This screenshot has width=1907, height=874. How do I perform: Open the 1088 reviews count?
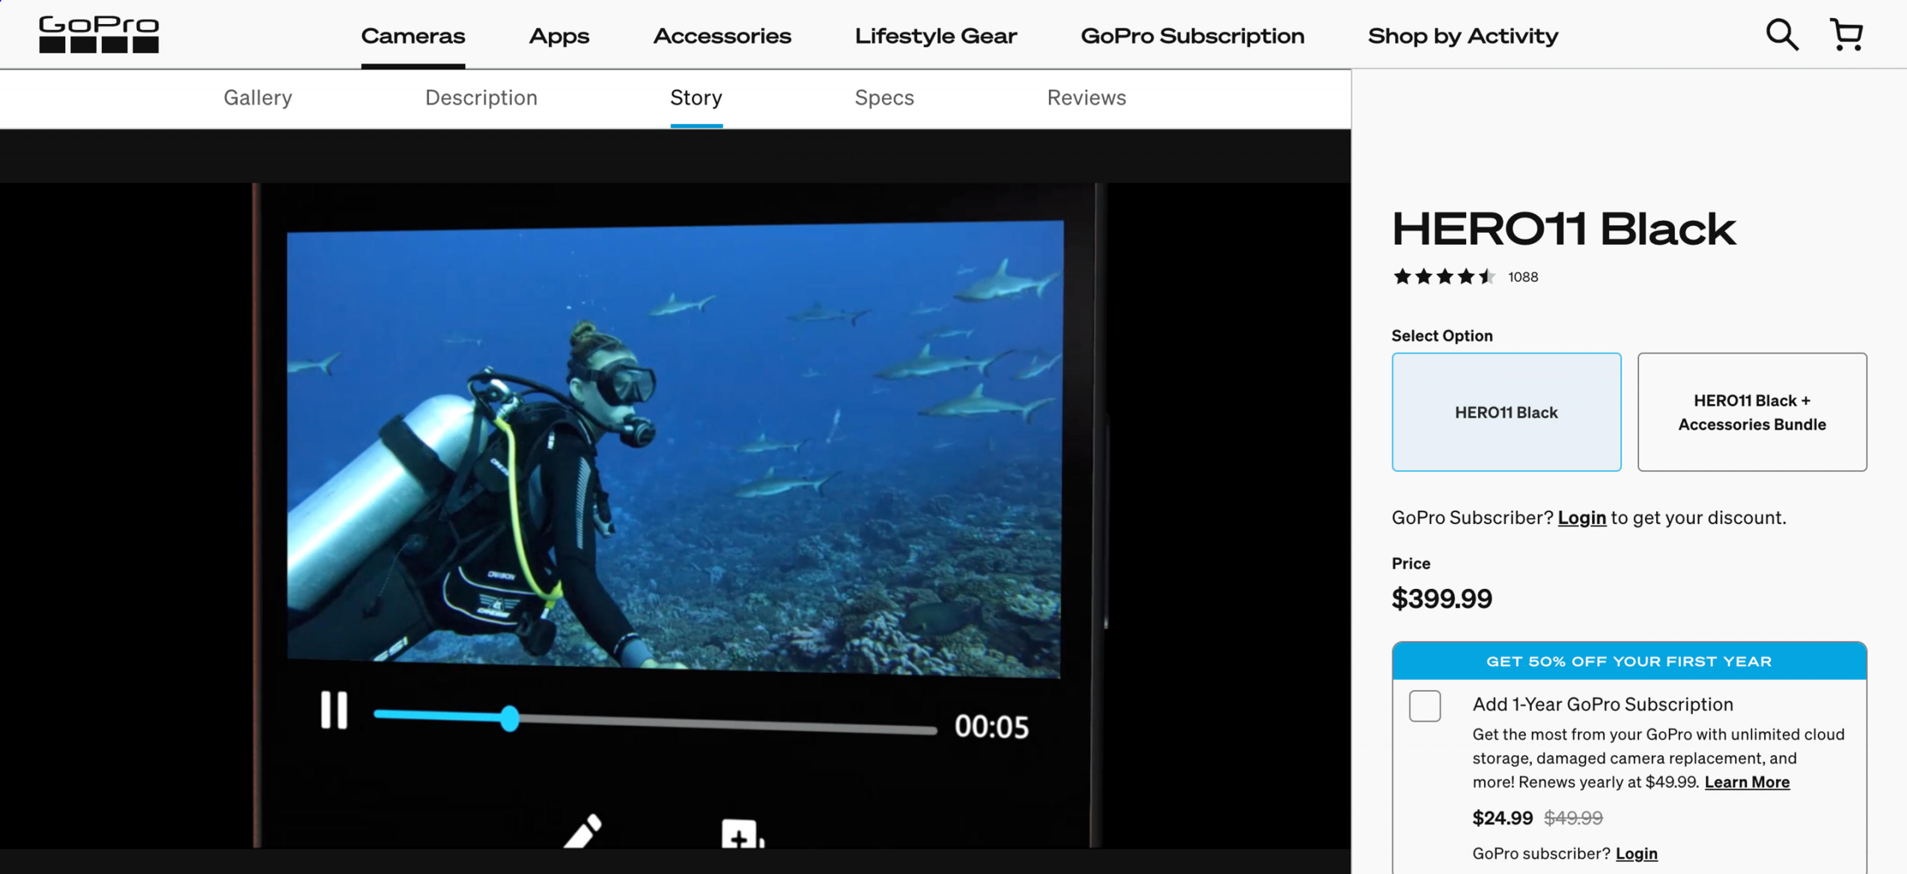pyautogui.click(x=1523, y=277)
